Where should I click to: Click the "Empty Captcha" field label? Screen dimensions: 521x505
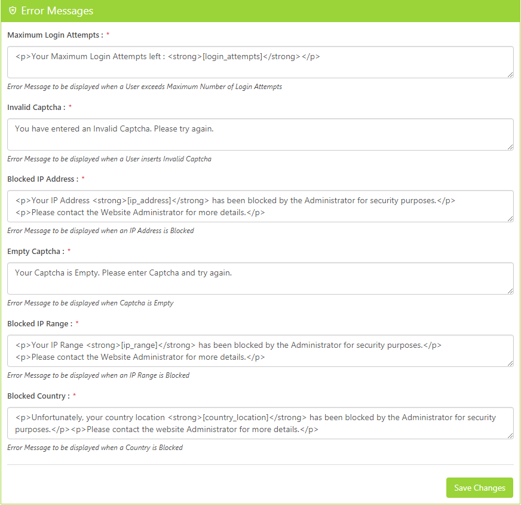[35, 252]
